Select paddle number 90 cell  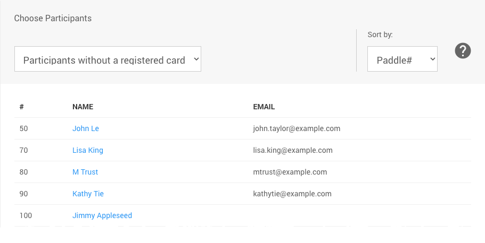23,194
